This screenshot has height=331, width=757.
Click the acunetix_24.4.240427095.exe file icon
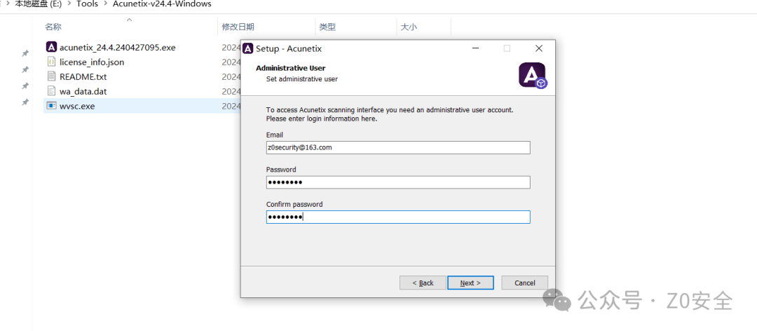52,48
